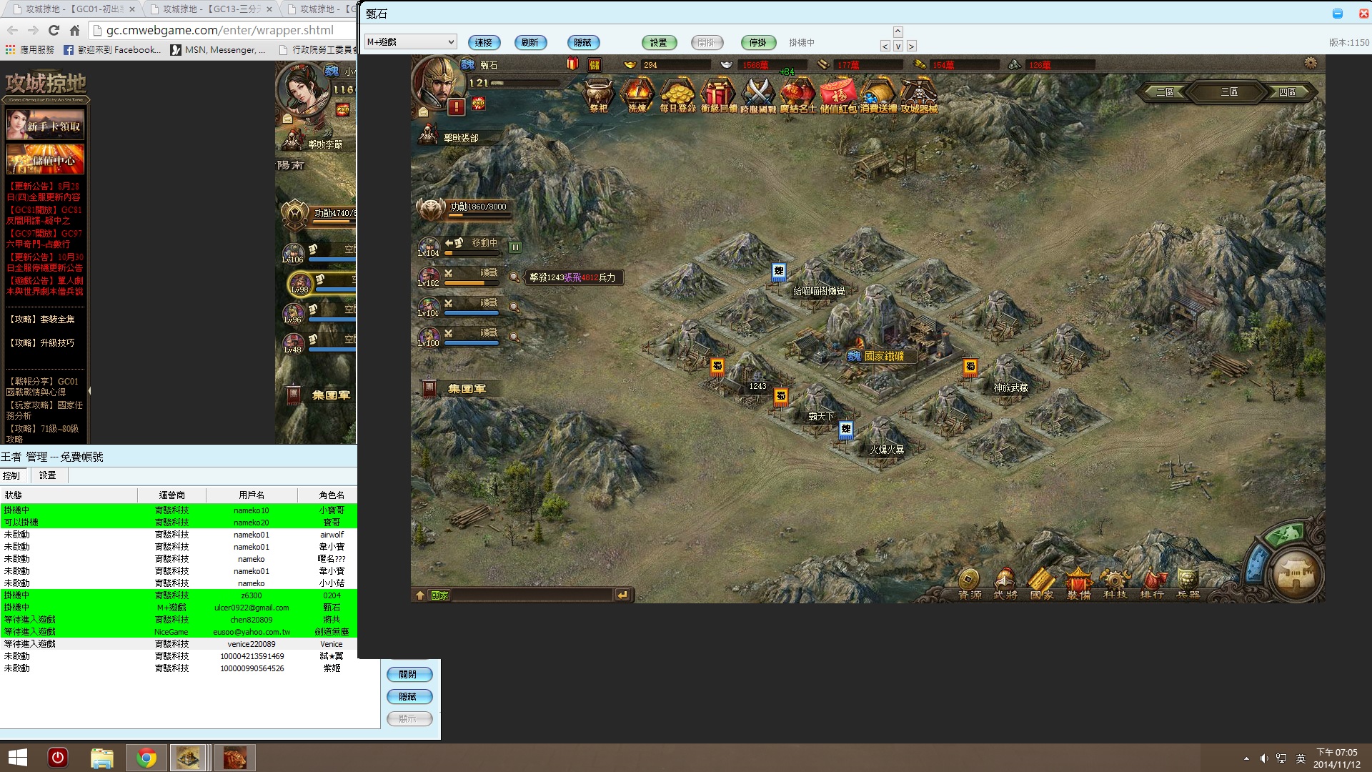Open the 國家 scroll icon in bottom bar
The width and height of the screenshot is (1372, 772).
(1042, 583)
